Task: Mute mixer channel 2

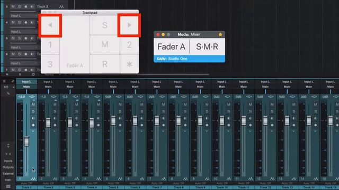Action: coord(55,104)
